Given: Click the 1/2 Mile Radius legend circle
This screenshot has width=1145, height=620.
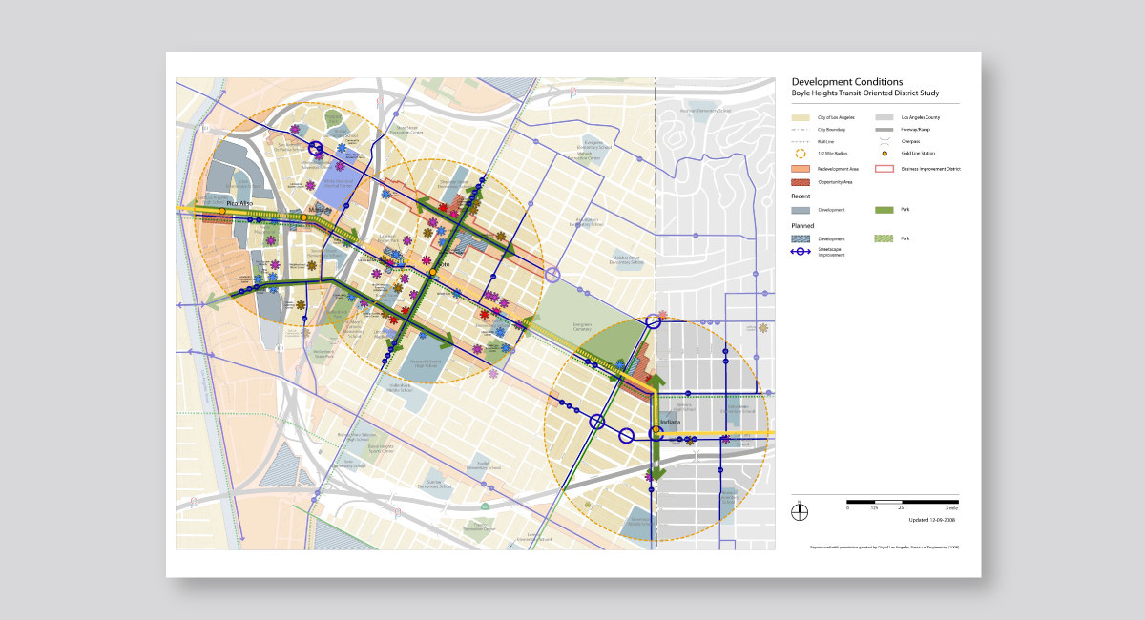Looking at the screenshot, I should pyautogui.click(x=801, y=154).
